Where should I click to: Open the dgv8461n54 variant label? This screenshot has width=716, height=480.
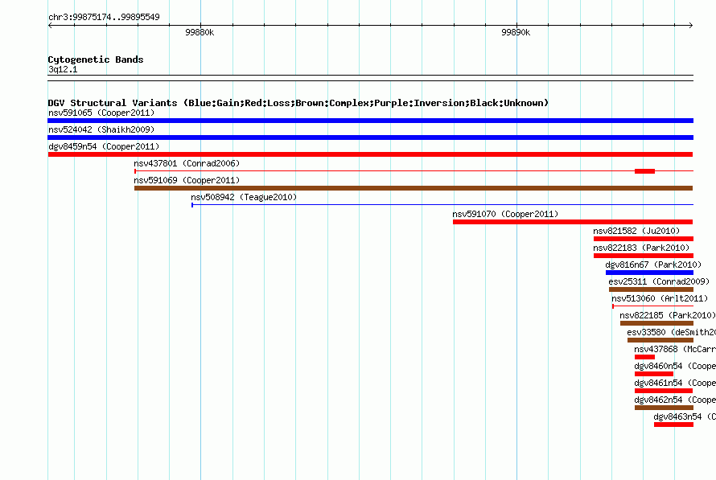tap(675, 383)
